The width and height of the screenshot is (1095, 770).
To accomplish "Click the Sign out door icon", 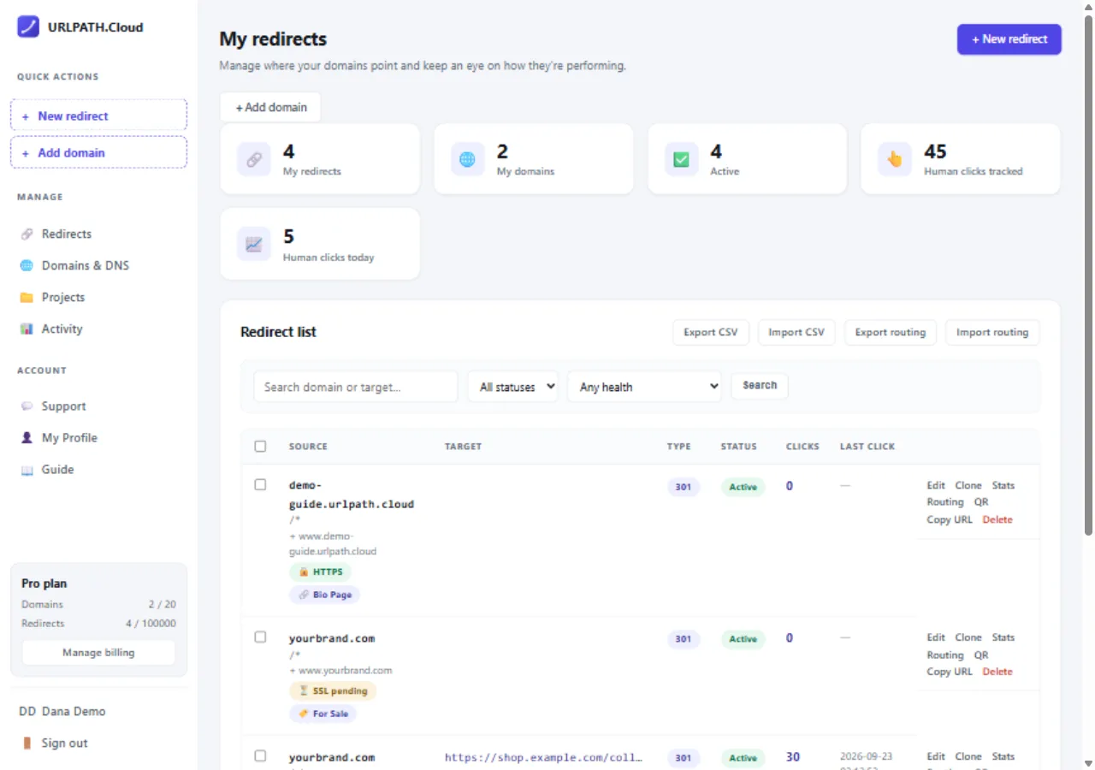I will point(27,743).
